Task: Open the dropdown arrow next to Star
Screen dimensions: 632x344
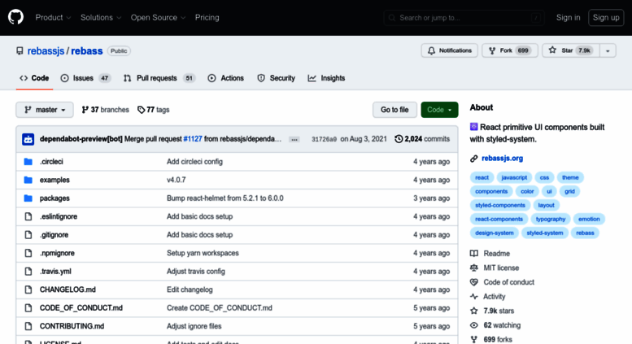Action: click(608, 50)
